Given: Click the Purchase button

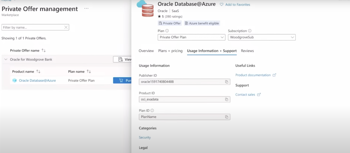Looking at the screenshot, I should 122,80.
